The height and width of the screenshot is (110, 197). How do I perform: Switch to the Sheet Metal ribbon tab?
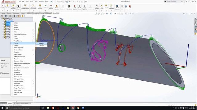coord(16,13)
